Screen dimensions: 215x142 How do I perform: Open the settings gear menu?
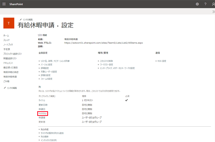(197, 4)
